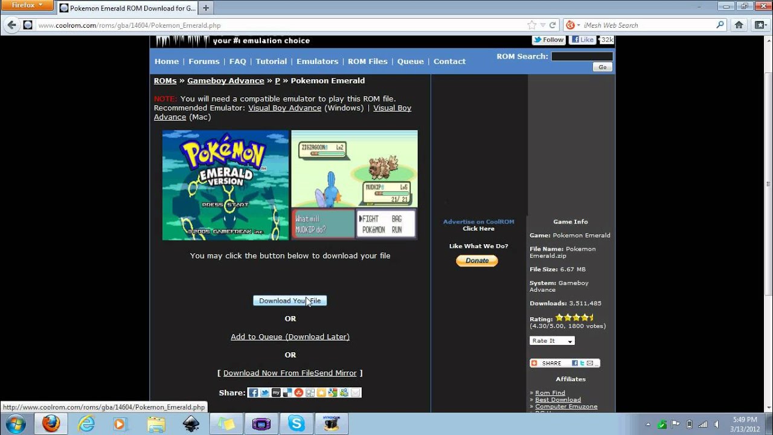
Task: Bookmark this page with the star icon
Action: click(x=531, y=25)
